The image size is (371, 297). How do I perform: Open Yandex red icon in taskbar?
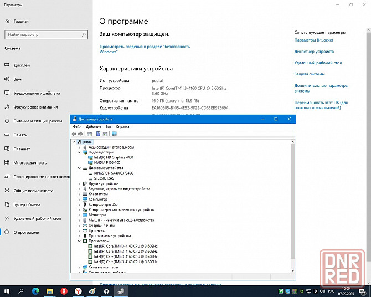[64, 291]
